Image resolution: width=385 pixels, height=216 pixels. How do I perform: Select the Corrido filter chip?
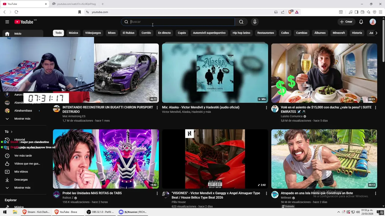tap(146, 33)
